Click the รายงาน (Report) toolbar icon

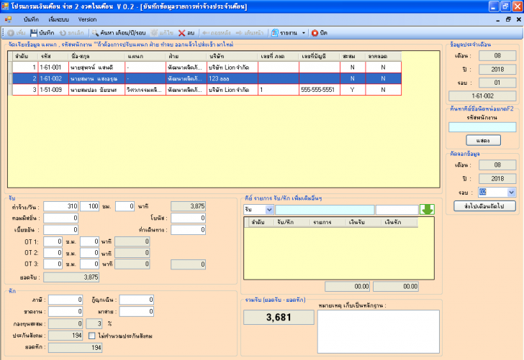point(275,33)
